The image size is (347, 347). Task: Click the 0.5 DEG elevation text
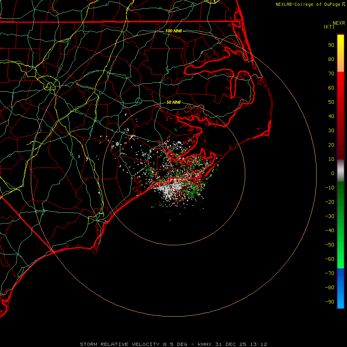point(175,344)
